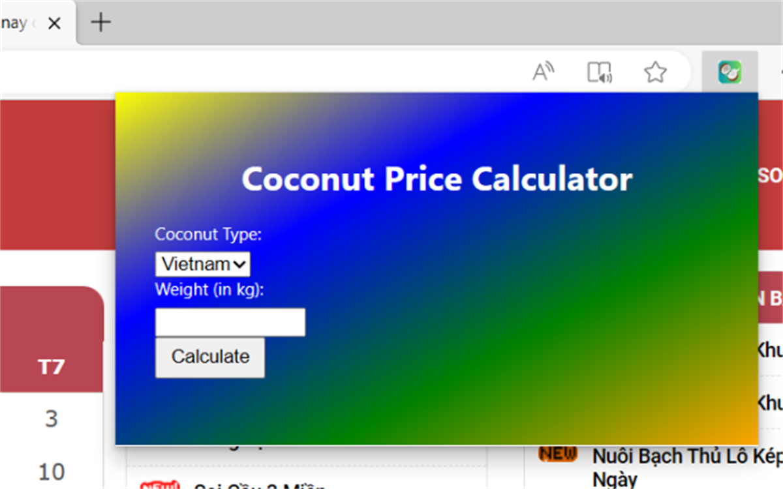Click the Calculate button
This screenshot has width=783, height=489.
click(x=209, y=357)
